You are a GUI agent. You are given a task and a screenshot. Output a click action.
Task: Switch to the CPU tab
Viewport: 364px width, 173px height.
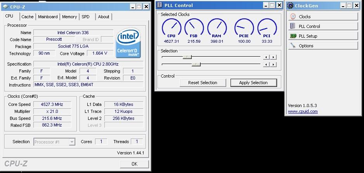[x=9, y=16]
